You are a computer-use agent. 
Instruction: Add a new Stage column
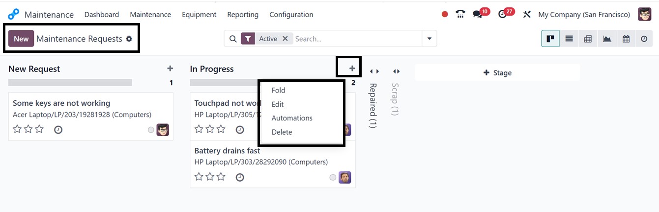[497, 72]
